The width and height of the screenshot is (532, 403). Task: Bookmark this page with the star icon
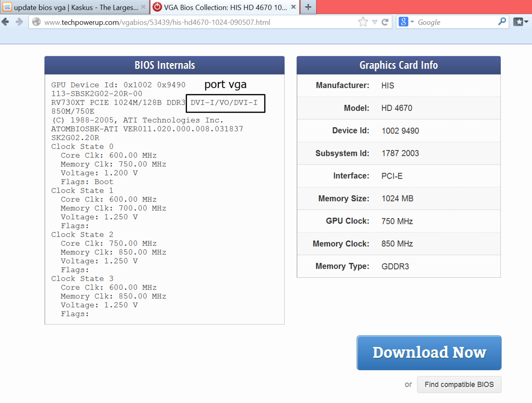[363, 22]
